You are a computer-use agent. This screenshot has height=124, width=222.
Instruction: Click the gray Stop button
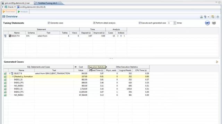coord(214,23)
